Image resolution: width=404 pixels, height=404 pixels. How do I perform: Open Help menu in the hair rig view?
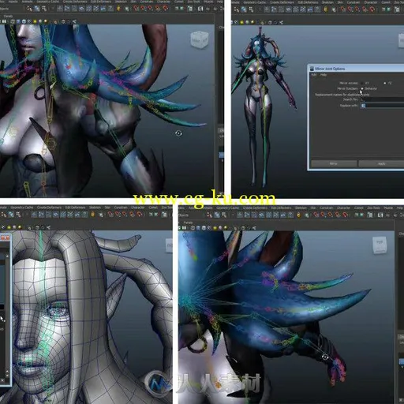[399, 208]
